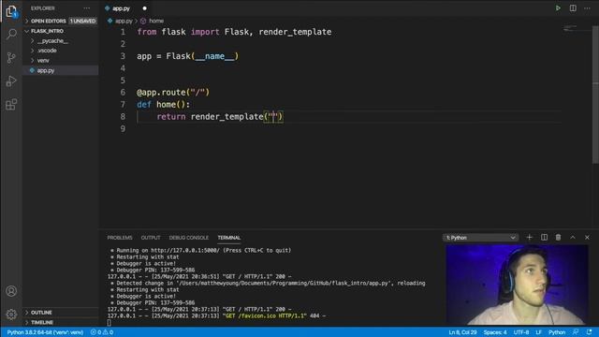Click line number 3 in gutter
Image resolution: width=599 pixels, height=337 pixels.
123,56
